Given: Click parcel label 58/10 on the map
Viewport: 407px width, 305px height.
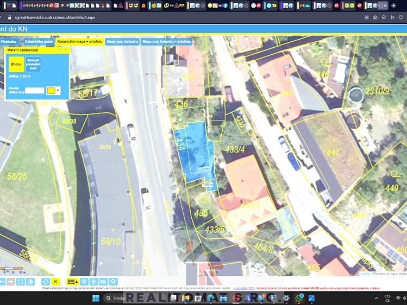Looking at the screenshot, I should pyautogui.click(x=110, y=242).
